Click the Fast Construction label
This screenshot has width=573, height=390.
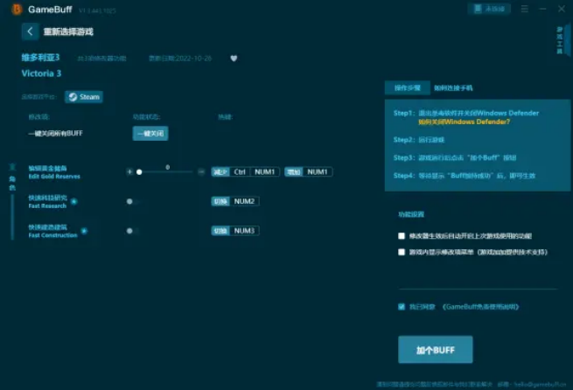(x=53, y=231)
